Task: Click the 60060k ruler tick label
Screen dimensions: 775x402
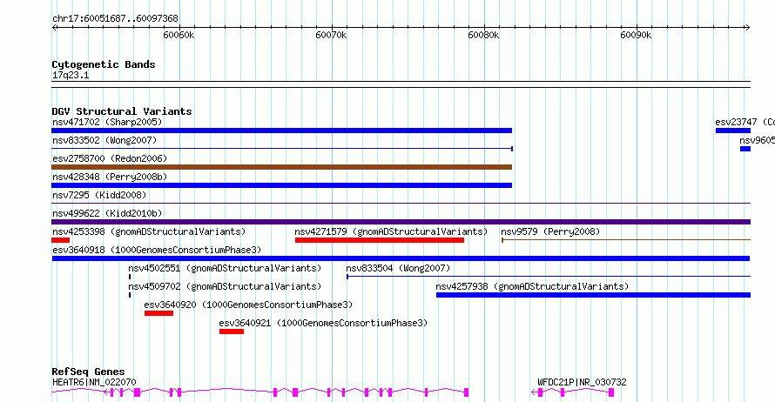Action: tap(179, 35)
